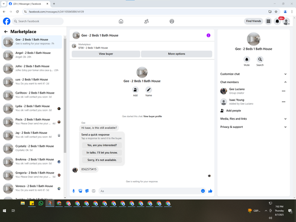
Task: Mute the chat with the bell icon
Action: click(x=247, y=59)
